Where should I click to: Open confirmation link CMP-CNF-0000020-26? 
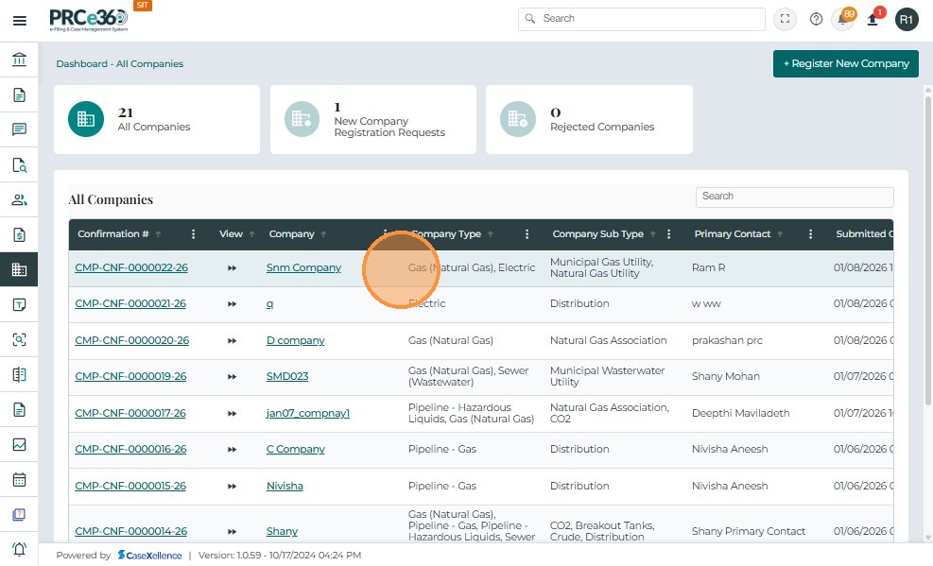click(x=131, y=340)
